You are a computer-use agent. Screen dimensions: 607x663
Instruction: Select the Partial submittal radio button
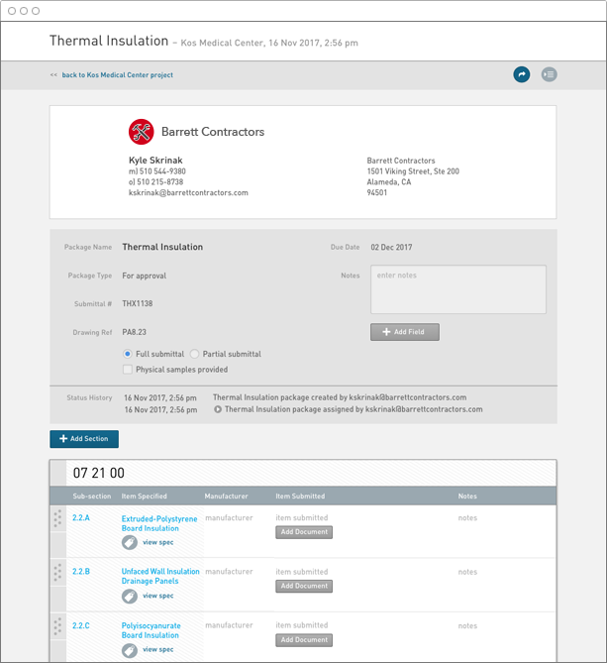tap(194, 354)
